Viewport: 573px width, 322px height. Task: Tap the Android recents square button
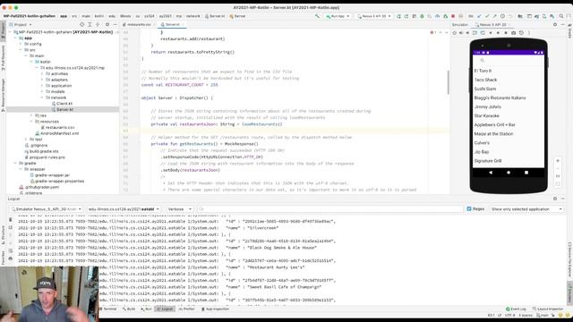[x=526, y=173]
